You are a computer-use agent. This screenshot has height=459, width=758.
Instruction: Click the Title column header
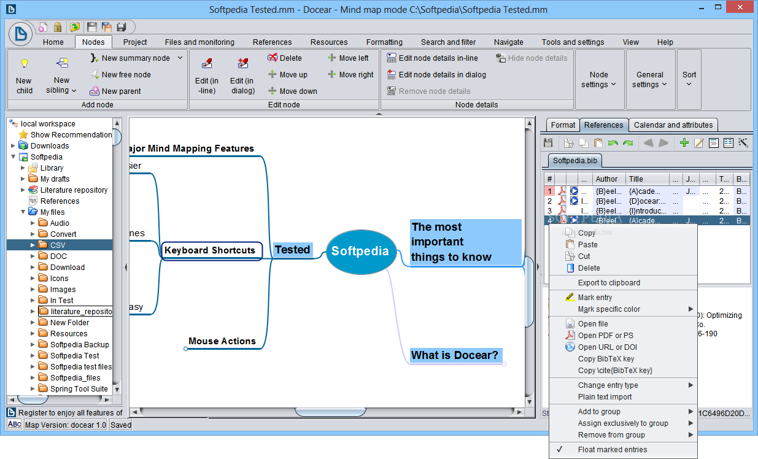[648, 179]
